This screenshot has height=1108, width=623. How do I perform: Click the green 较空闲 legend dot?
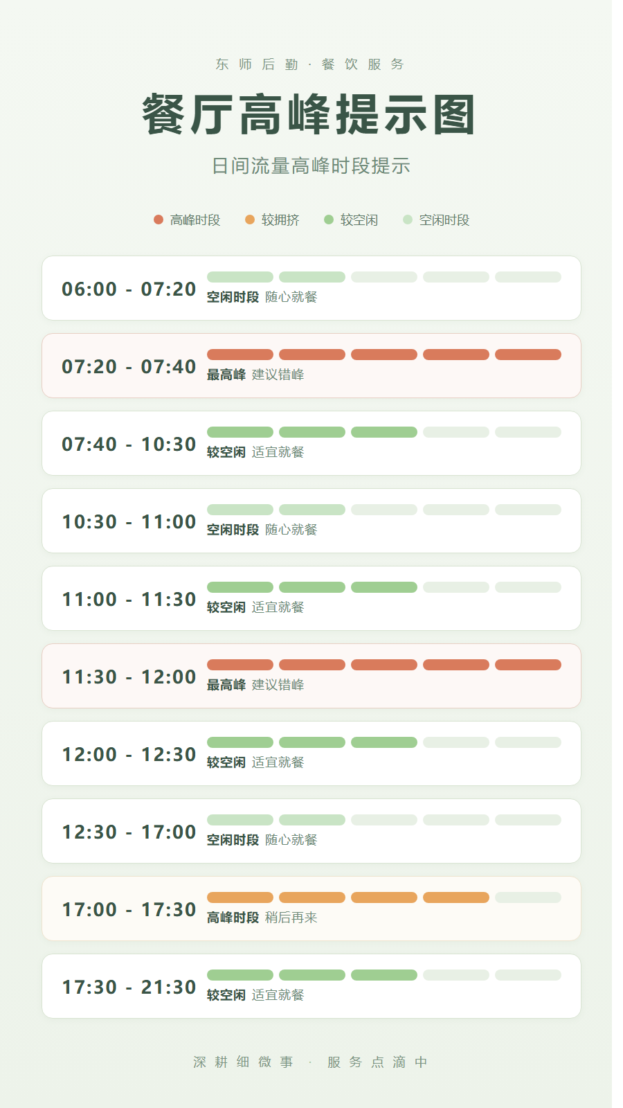(x=329, y=220)
